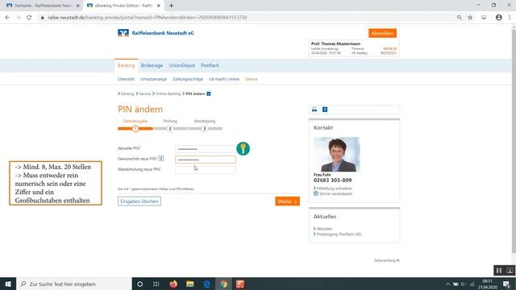Open new browser tab with plus
This screenshot has width=516, height=290.
(171, 6)
